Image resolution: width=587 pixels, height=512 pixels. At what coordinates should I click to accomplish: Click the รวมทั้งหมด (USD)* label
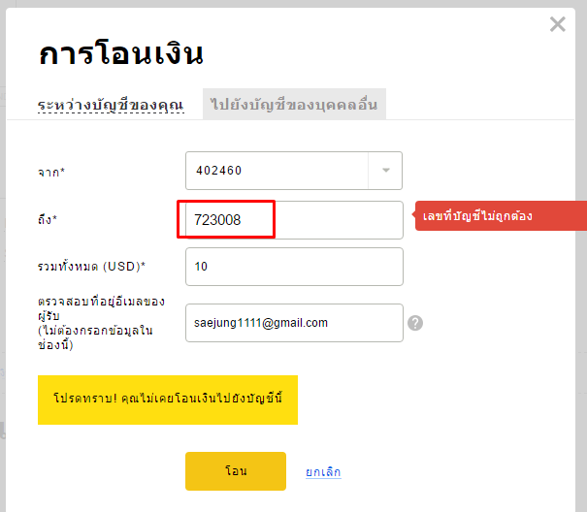91,267
